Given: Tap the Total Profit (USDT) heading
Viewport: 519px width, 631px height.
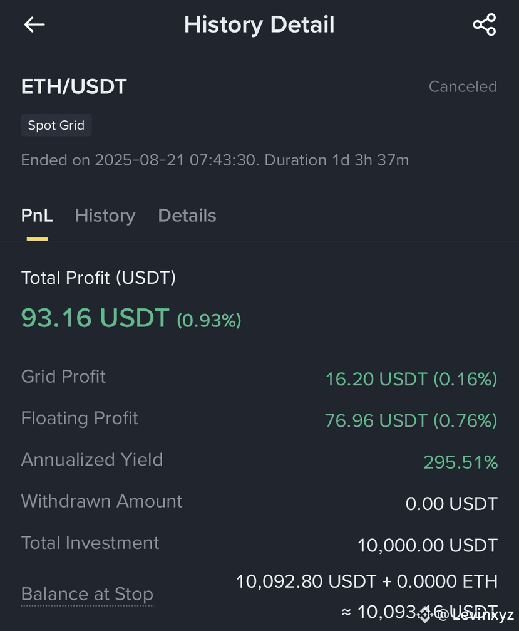Looking at the screenshot, I should pos(98,278).
